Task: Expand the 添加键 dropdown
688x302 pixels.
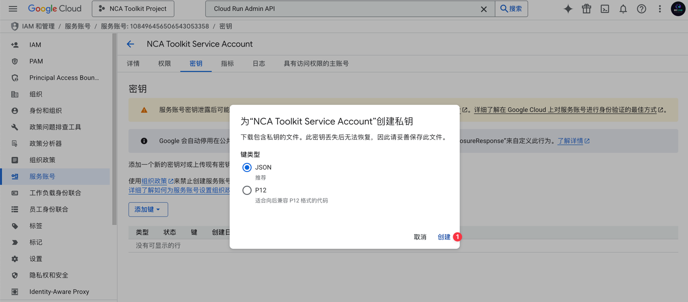Action: pyautogui.click(x=148, y=210)
